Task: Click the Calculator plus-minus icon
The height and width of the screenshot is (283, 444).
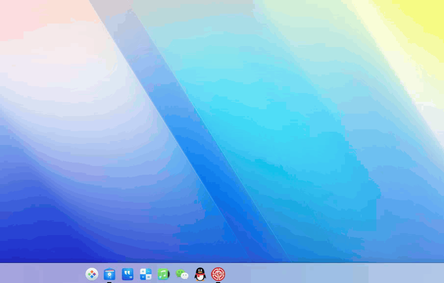Action: pos(145,274)
